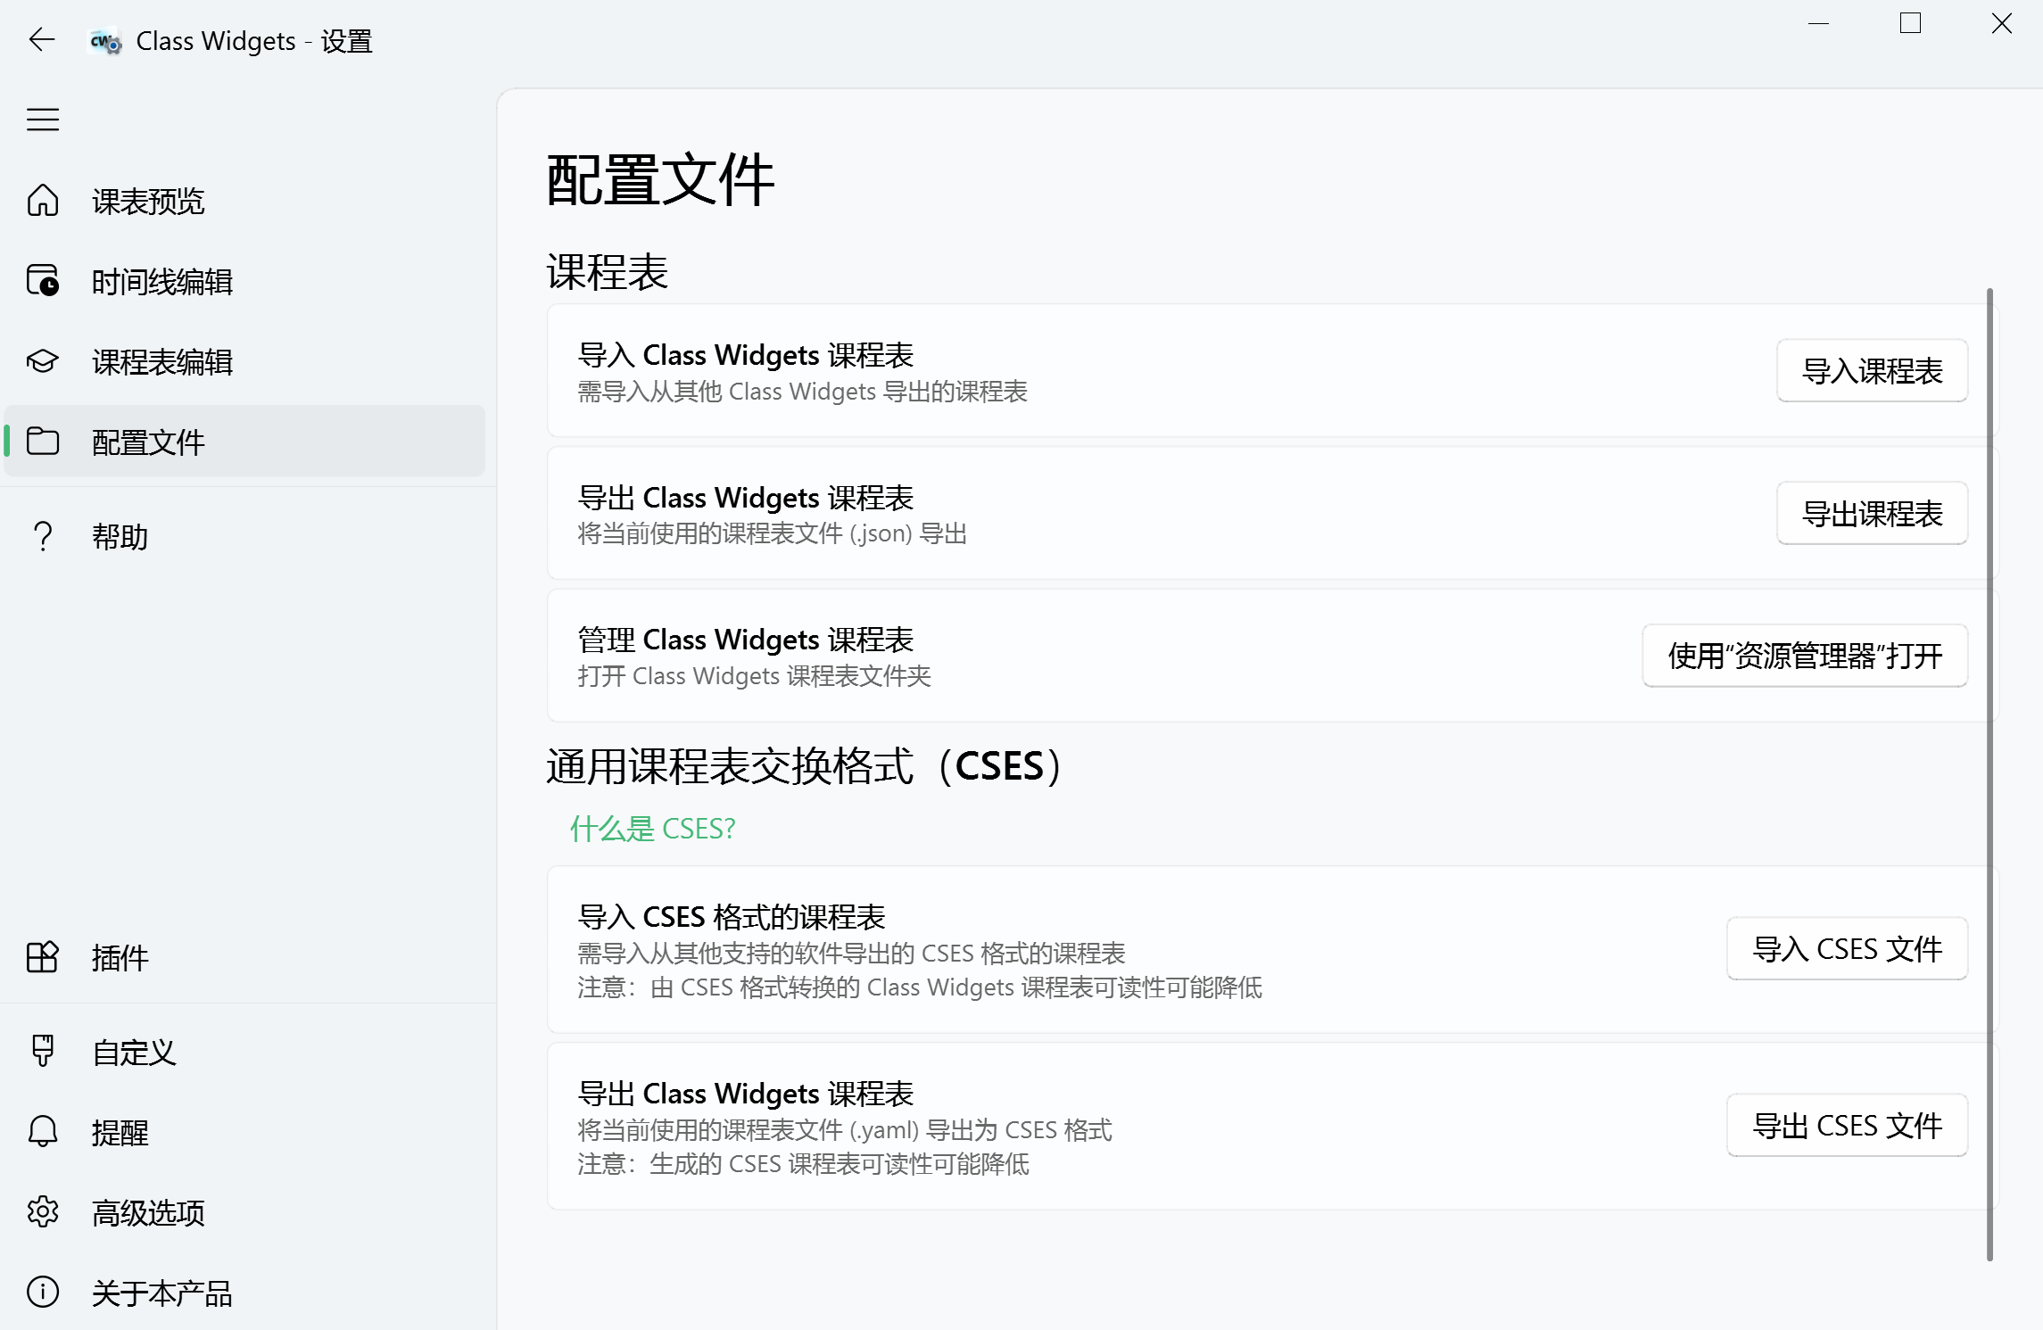Click the 课程表 section heading

[608, 272]
